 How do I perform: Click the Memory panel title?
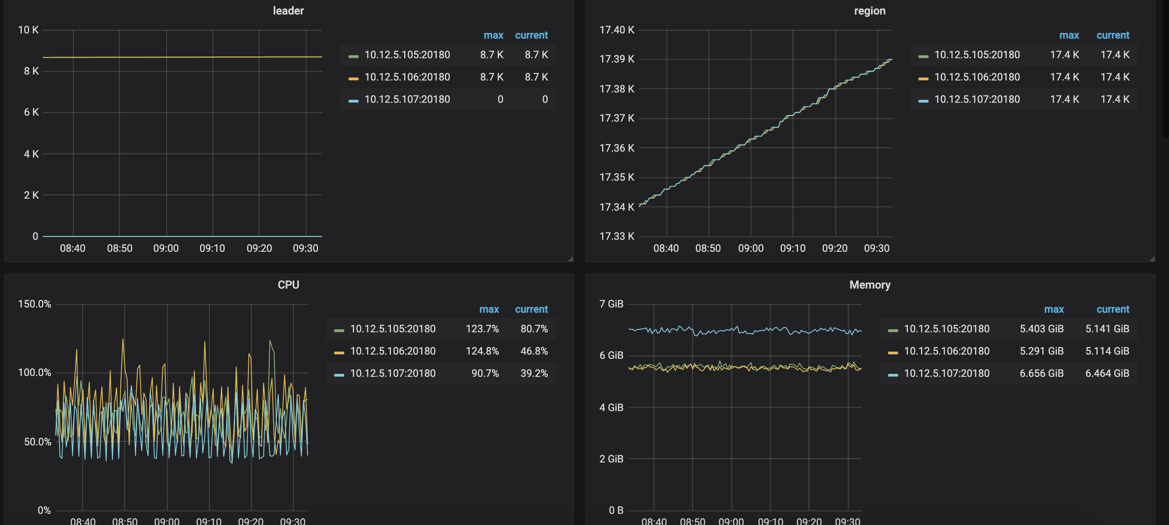(870, 285)
